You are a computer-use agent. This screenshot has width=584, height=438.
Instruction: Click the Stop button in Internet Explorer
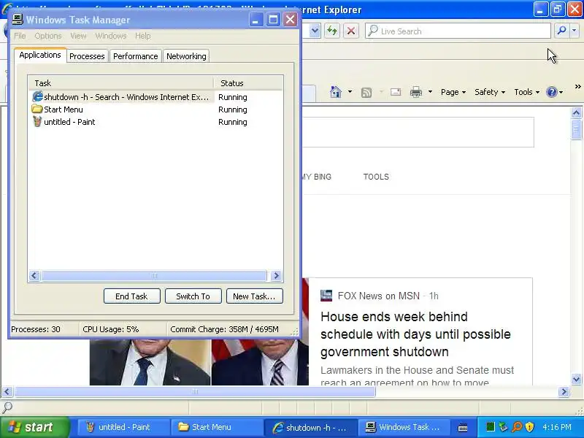pos(350,31)
